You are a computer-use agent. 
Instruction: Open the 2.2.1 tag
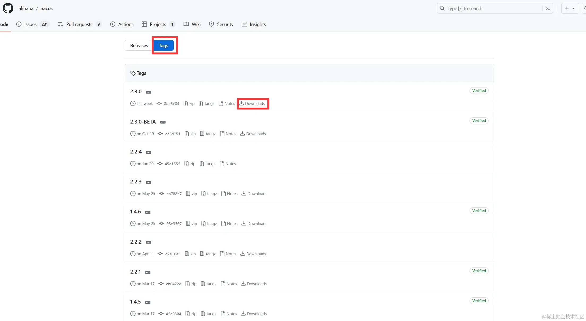pyautogui.click(x=135, y=272)
